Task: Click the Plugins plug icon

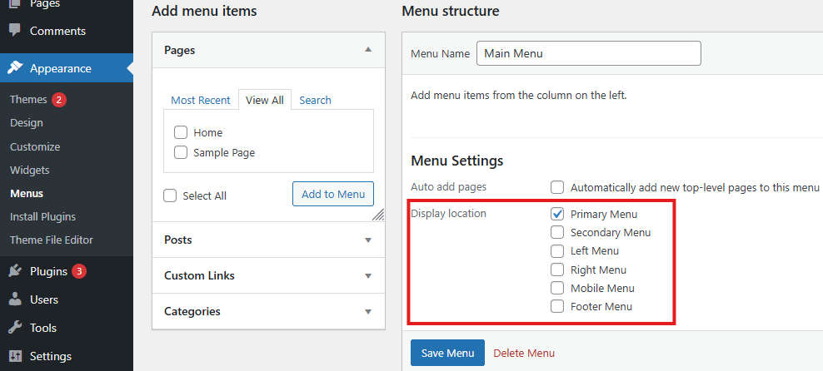Action: point(15,271)
